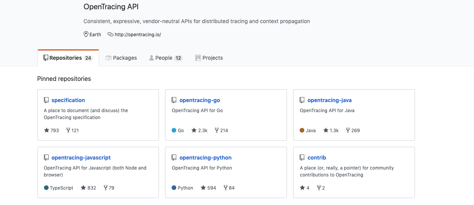Open the opentracing-python repository link
Image resolution: width=474 pixels, height=205 pixels.
click(206, 158)
